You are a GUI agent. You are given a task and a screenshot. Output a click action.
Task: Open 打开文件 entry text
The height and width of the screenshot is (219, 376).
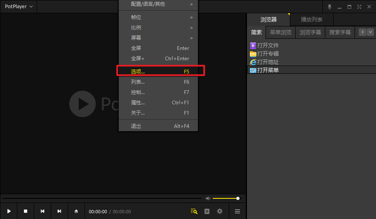[268, 46]
